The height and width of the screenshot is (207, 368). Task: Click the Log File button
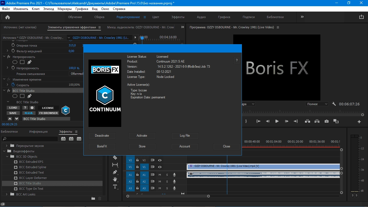point(185,136)
